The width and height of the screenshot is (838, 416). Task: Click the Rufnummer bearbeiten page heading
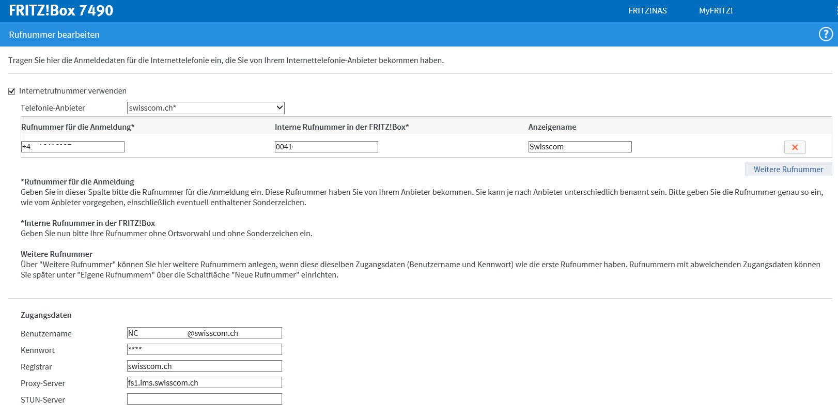click(x=54, y=35)
